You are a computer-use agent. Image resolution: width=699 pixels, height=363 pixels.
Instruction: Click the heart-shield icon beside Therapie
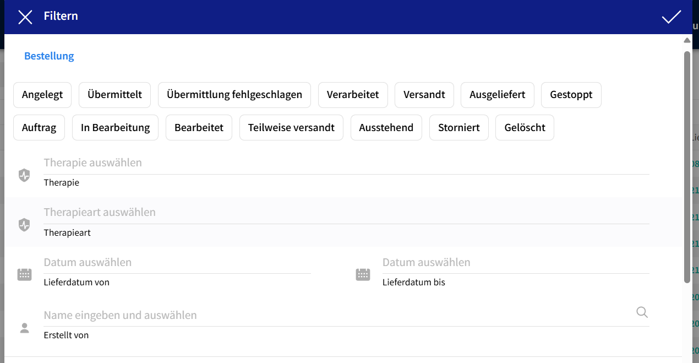coord(24,175)
